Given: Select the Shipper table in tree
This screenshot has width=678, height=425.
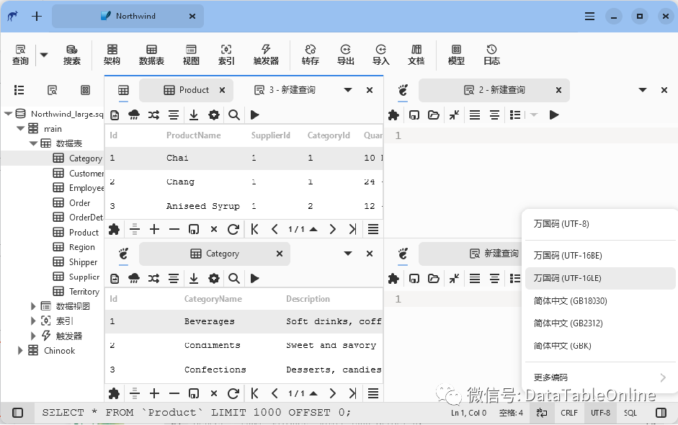Looking at the screenshot, I should [75, 262].
